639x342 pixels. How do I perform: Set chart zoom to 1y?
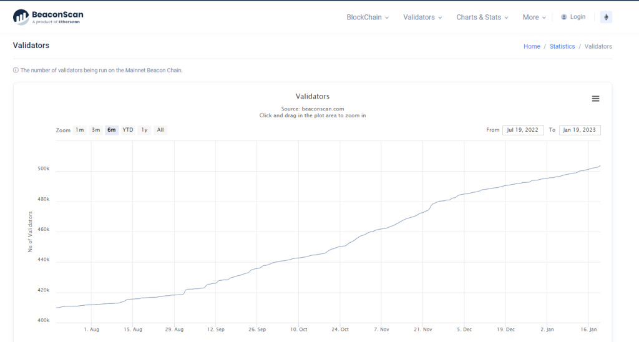[144, 130]
